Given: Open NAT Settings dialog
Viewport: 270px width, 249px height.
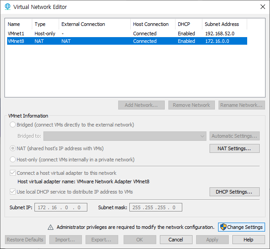Looking at the screenshot, I should click(x=235, y=148).
